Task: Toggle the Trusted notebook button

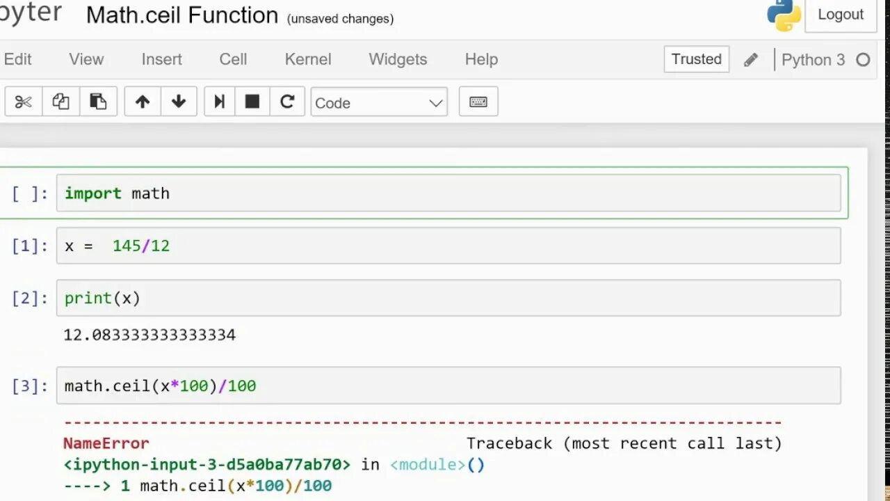Action: coord(696,59)
